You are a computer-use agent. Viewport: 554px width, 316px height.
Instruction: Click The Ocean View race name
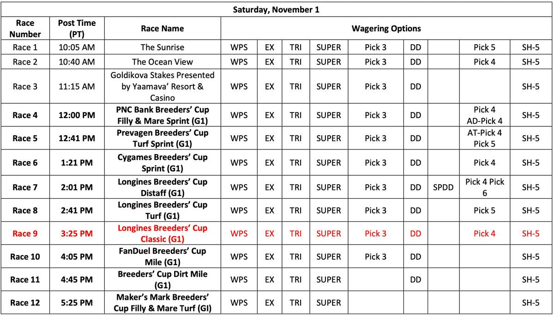[x=163, y=62]
